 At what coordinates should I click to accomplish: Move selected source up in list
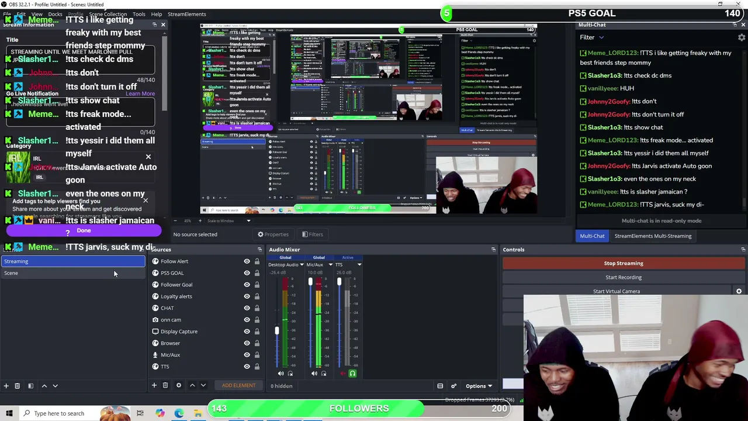point(192,385)
